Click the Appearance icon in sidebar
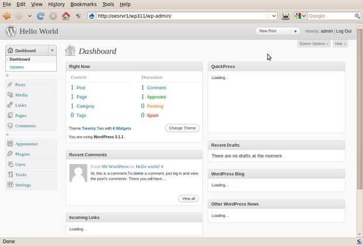The width and height of the screenshot is (363, 246). [x=10, y=143]
